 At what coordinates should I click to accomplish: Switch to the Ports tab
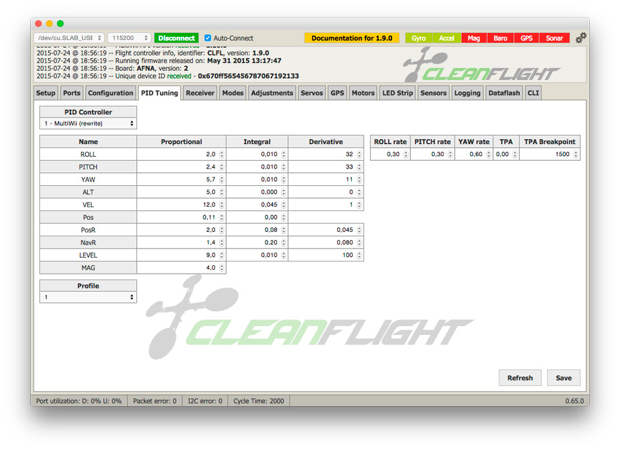click(x=72, y=93)
